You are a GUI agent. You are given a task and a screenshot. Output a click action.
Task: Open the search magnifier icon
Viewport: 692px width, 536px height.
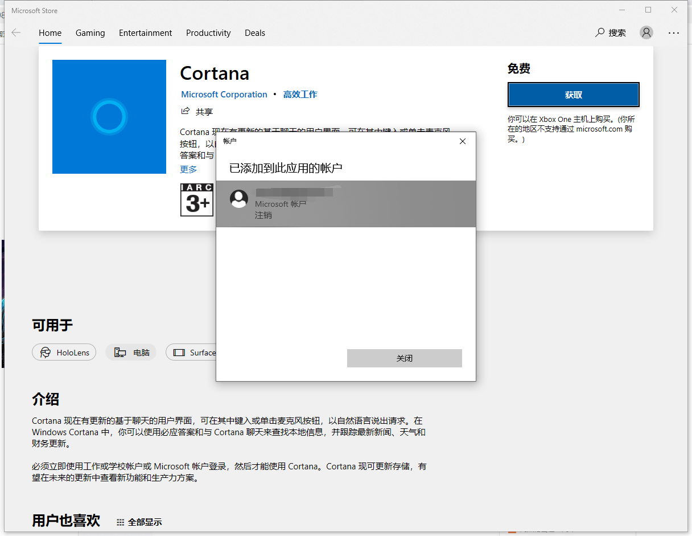click(600, 32)
